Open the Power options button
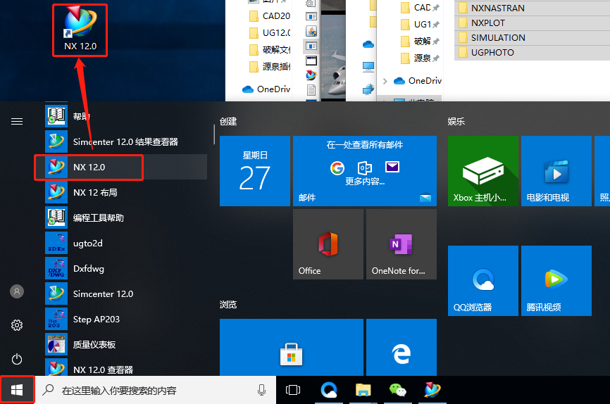 click(17, 359)
